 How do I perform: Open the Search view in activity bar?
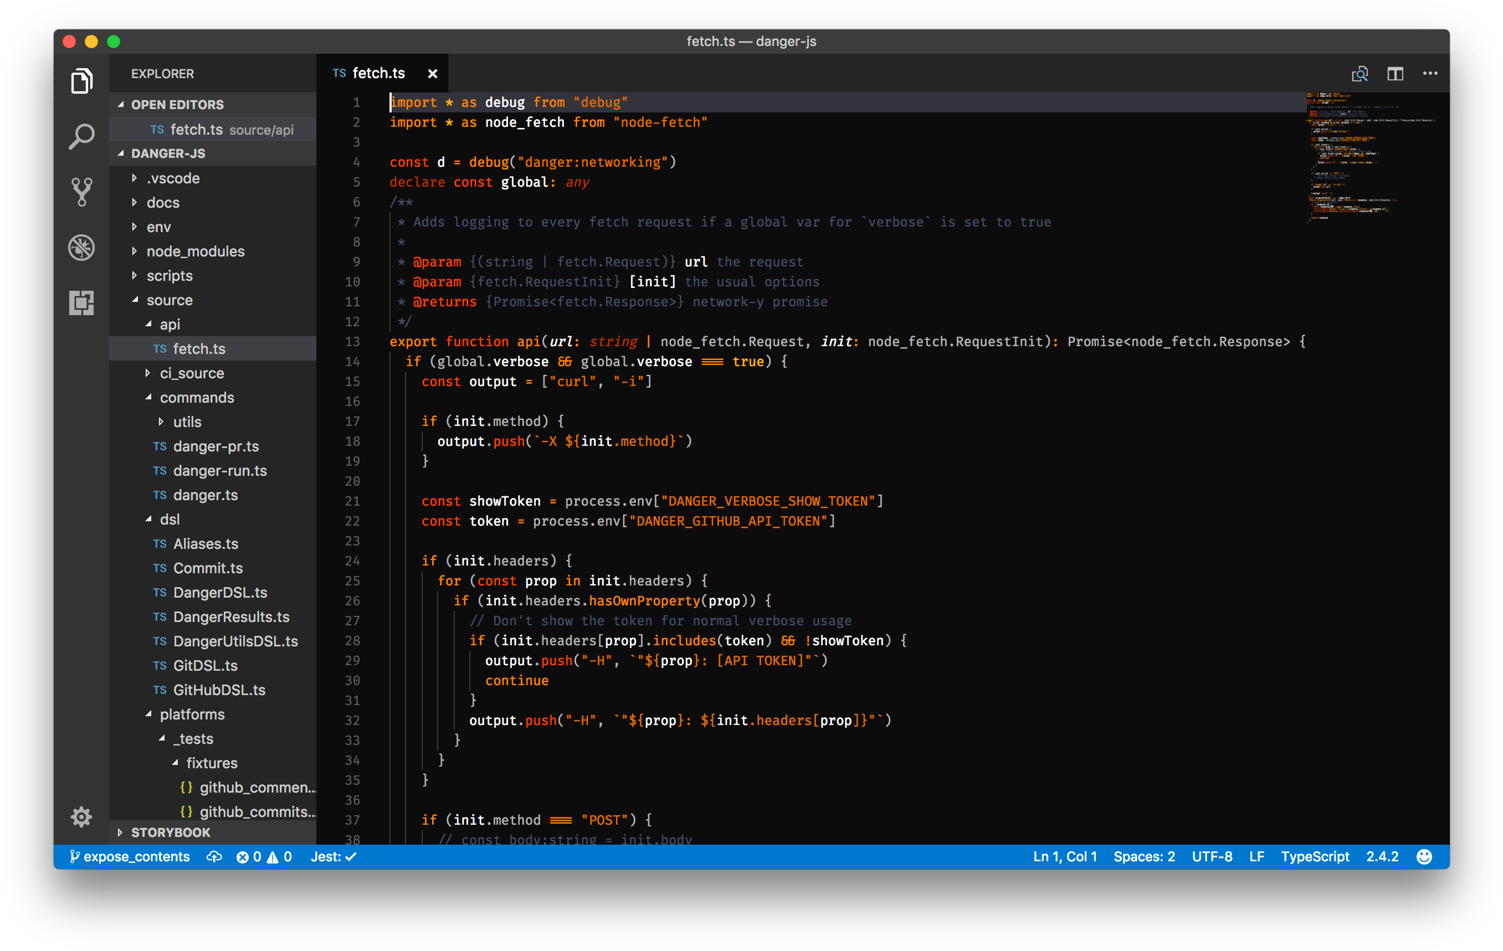point(81,136)
